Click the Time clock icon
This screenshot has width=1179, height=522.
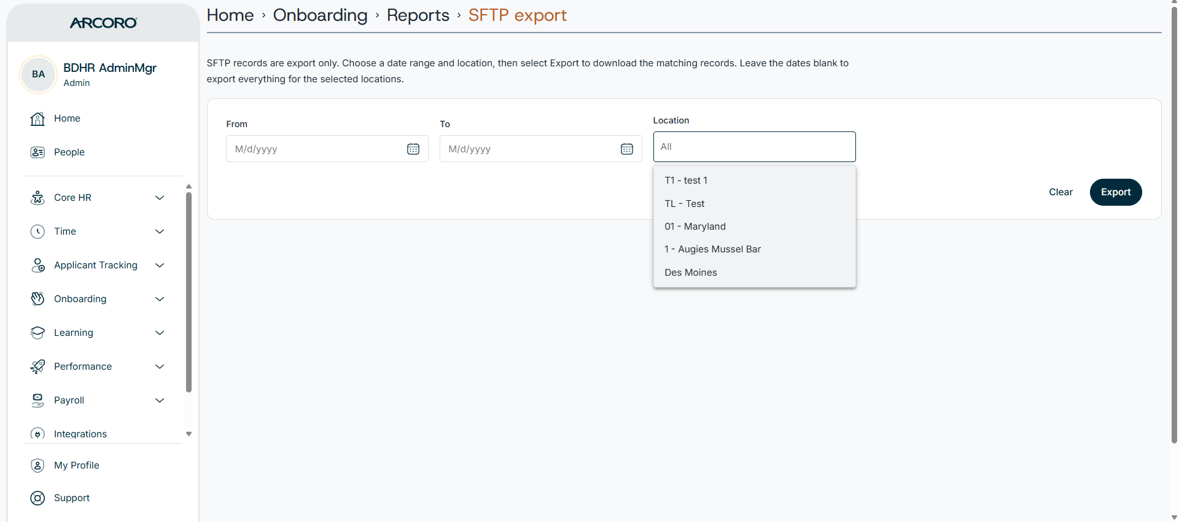(x=37, y=232)
